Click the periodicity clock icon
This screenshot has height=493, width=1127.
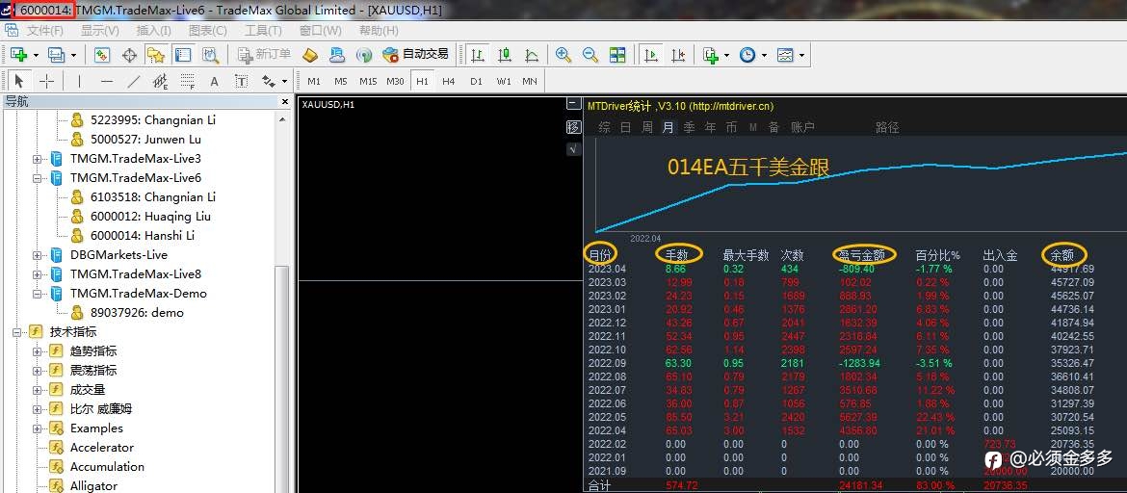747,55
